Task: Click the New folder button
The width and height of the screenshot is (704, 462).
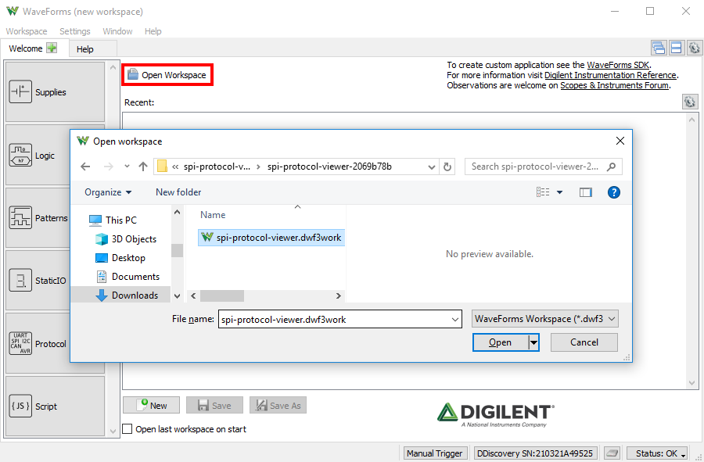Action: (x=178, y=192)
